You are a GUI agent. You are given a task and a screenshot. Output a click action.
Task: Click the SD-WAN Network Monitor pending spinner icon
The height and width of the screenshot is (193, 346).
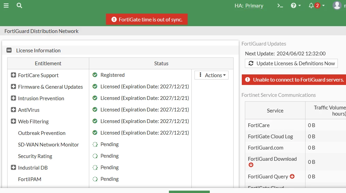[95, 144]
